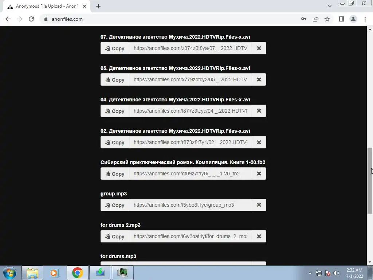Open Action Center flag icon
Screen dimensions: 373x280
(x=327, y=273)
